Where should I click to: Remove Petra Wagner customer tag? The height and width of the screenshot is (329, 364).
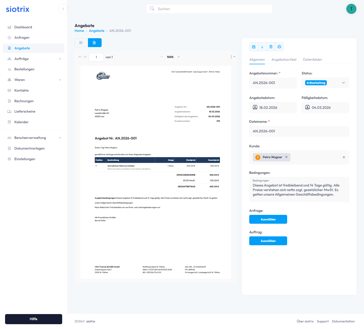pyautogui.click(x=286, y=157)
